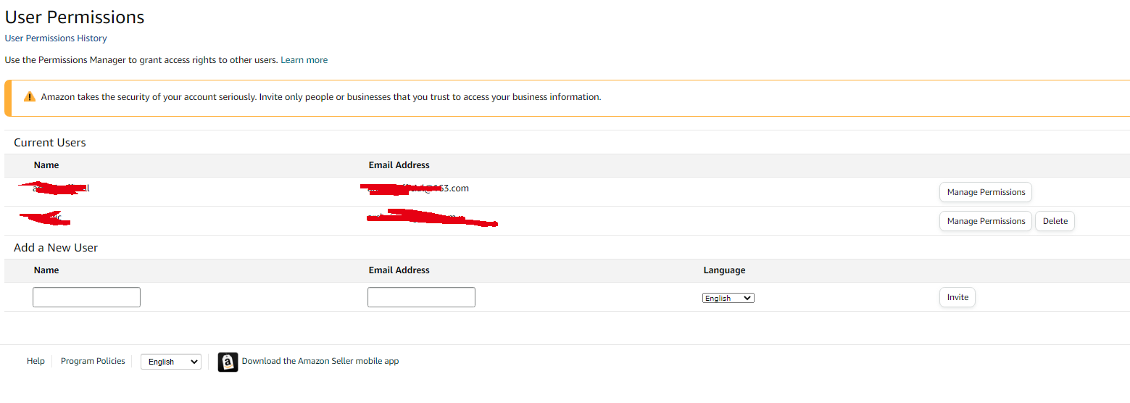Click the Invite button
The image size is (1130, 403).
957,297
